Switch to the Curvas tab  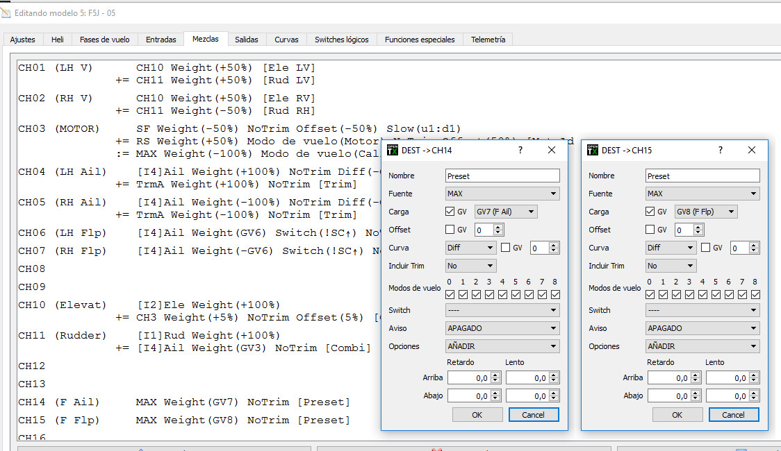point(286,40)
